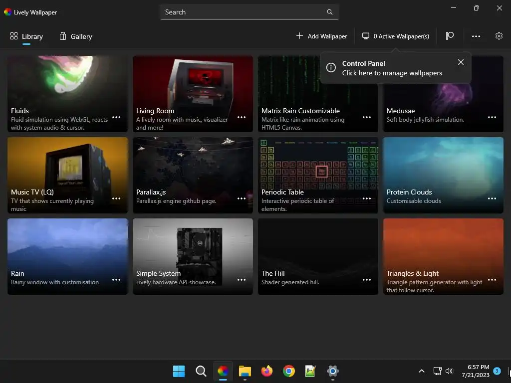The height and width of the screenshot is (383, 511).
Task: Switch to the Library tab
Action: 26,36
